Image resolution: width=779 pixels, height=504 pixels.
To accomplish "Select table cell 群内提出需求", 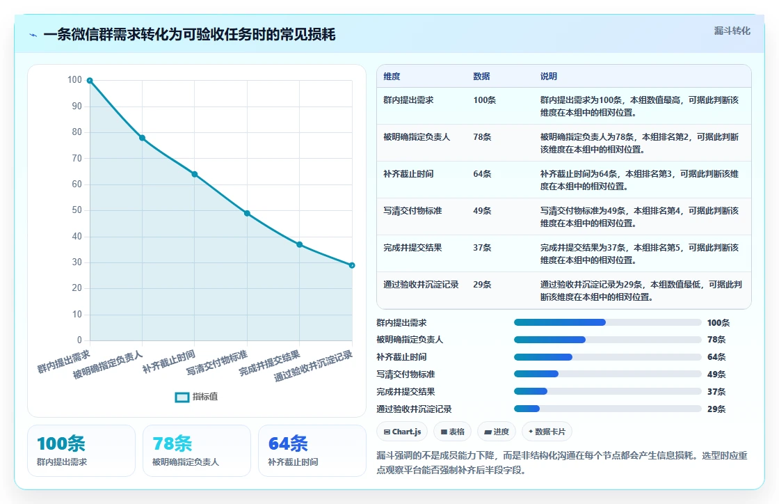I will (x=408, y=100).
